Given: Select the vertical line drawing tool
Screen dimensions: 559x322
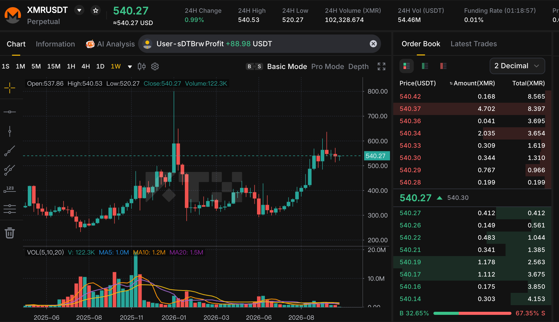Looking at the screenshot, I should pyautogui.click(x=10, y=131).
